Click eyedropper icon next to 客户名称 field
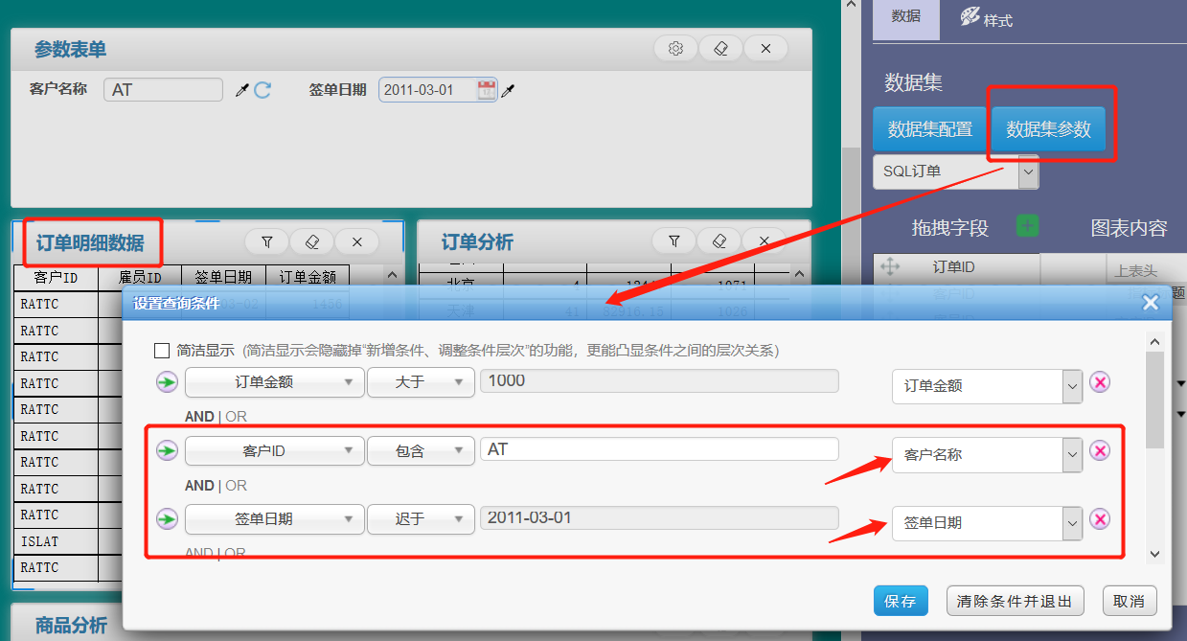Screen dimensions: 1187x641 (x=242, y=90)
